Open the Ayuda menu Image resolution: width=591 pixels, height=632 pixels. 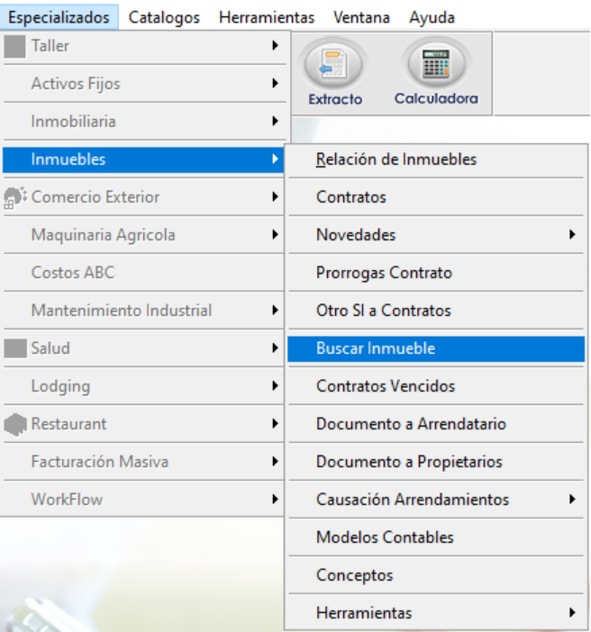[x=432, y=17]
